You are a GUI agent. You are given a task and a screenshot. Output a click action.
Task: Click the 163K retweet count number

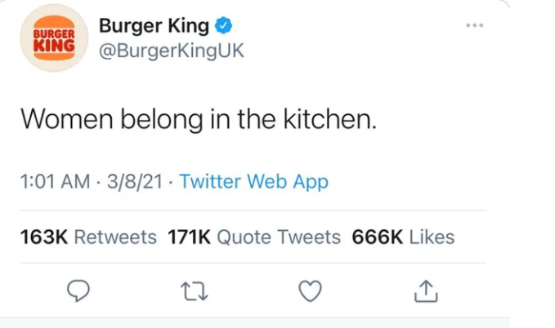pos(44,237)
